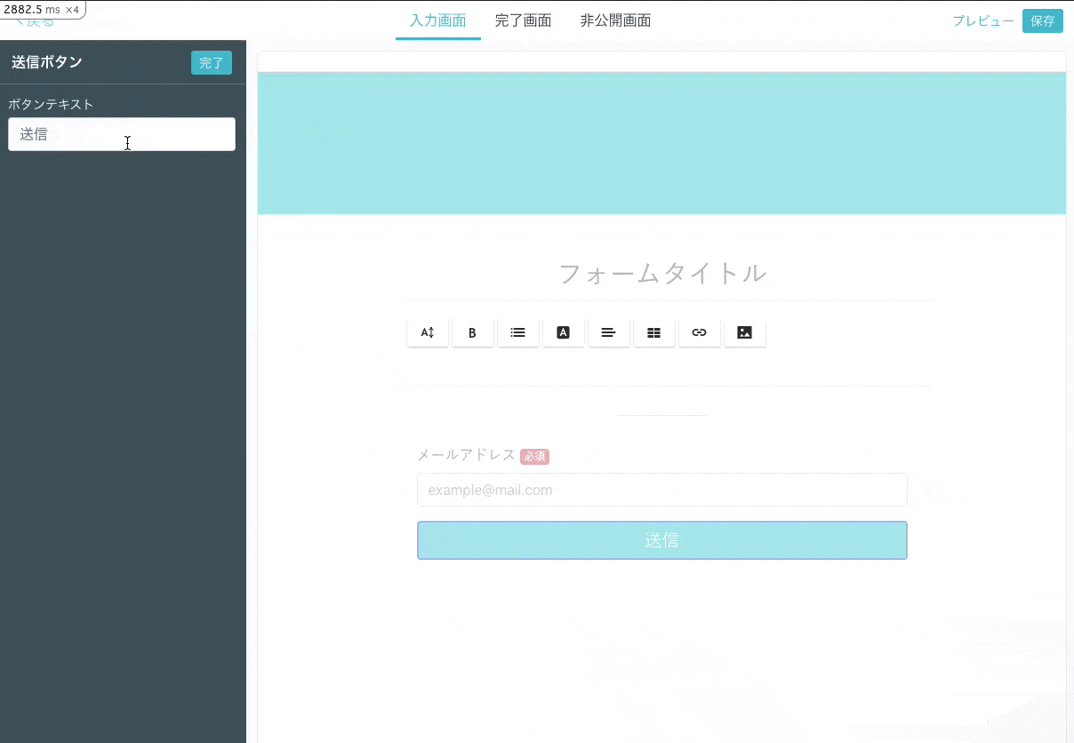The image size is (1074, 743).
Task: Click the 送信ボタン panel title
Action: (x=47, y=62)
